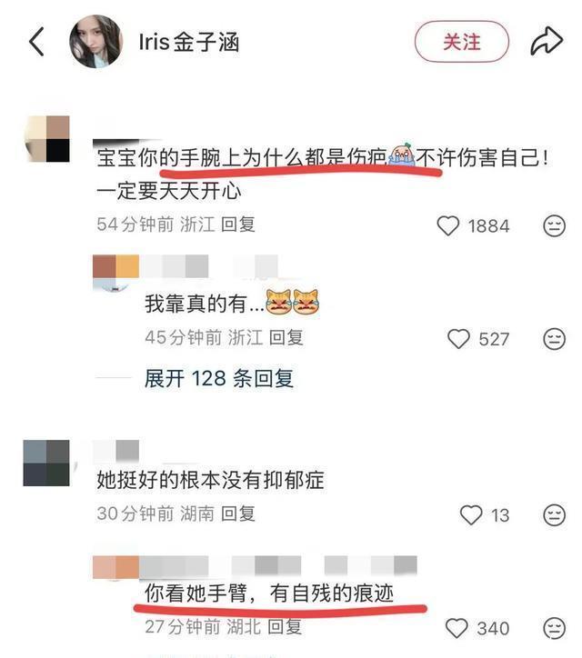582x658 pixels.
Task: Like the reply with 340 likes
Action: coord(457,628)
